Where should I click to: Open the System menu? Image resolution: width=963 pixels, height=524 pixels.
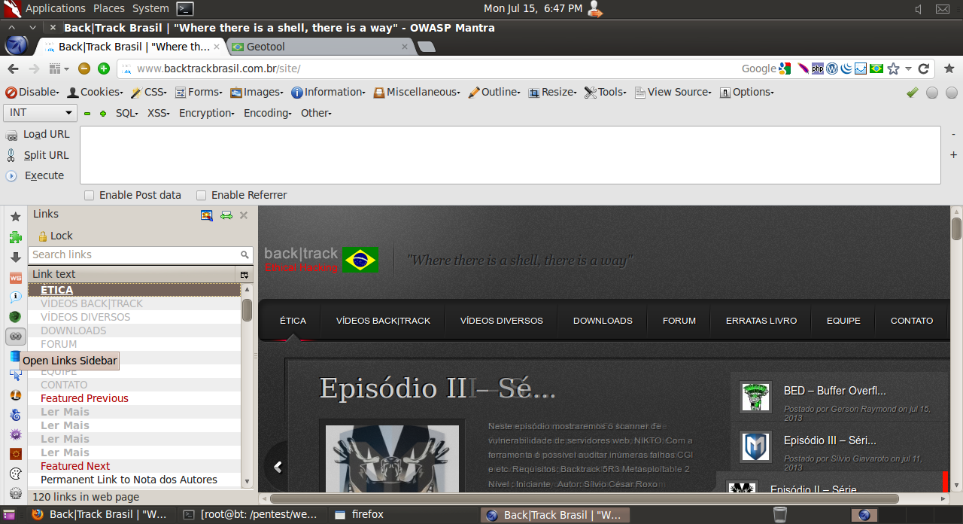click(150, 8)
